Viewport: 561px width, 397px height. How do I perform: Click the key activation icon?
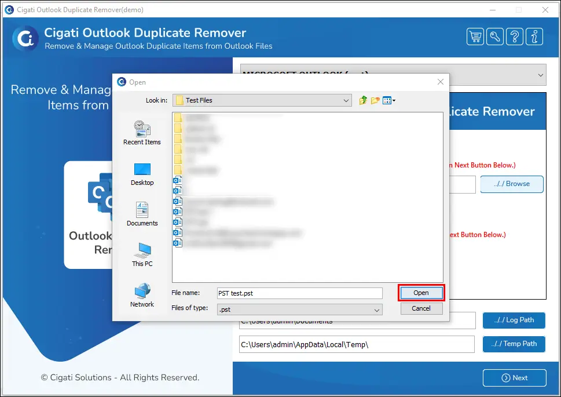495,37
